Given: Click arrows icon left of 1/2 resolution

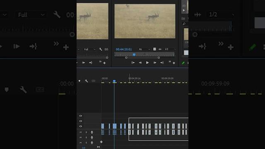Looking at the screenshot, I should coord(160,49).
